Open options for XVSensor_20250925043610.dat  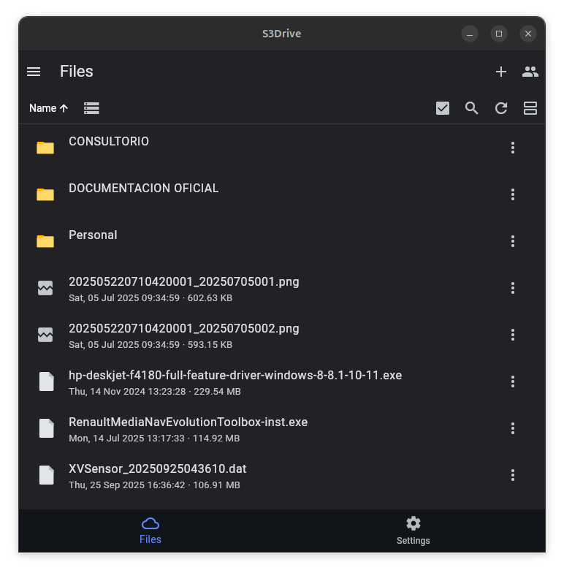(513, 475)
